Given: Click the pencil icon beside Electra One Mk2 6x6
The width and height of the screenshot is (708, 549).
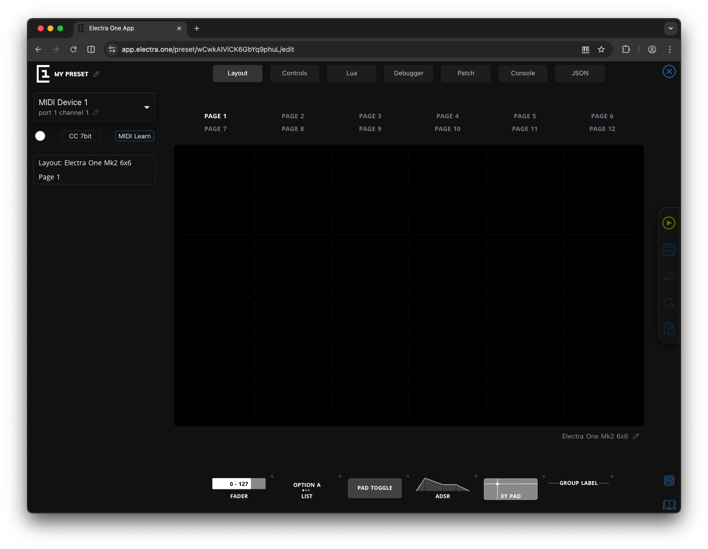Looking at the screenshot, I should click(636, 436).
